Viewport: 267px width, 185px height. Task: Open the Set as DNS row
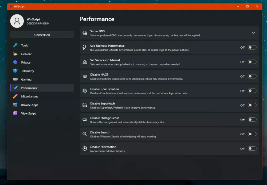coord(160,33)
